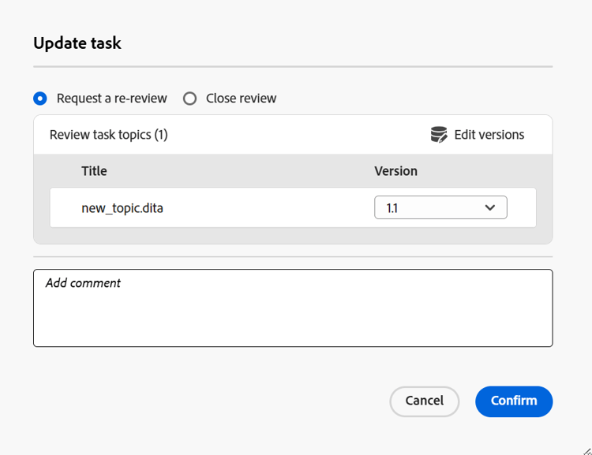This screenshot has height=455, width=592.
Task: Select the new_topic.dita topic row
Action: click(x=221, y=208)
